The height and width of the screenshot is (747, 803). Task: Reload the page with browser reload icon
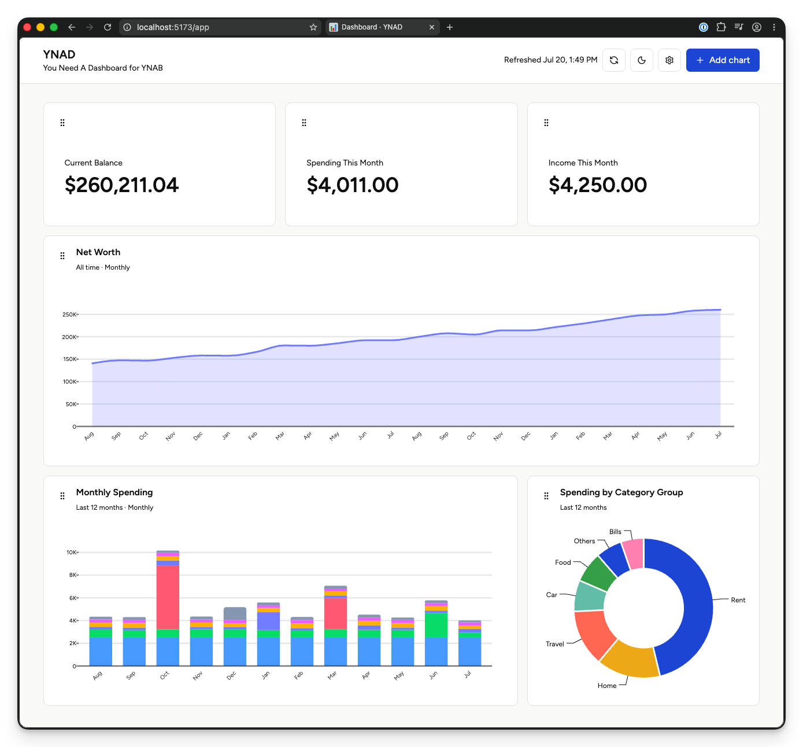click(108, 27)
